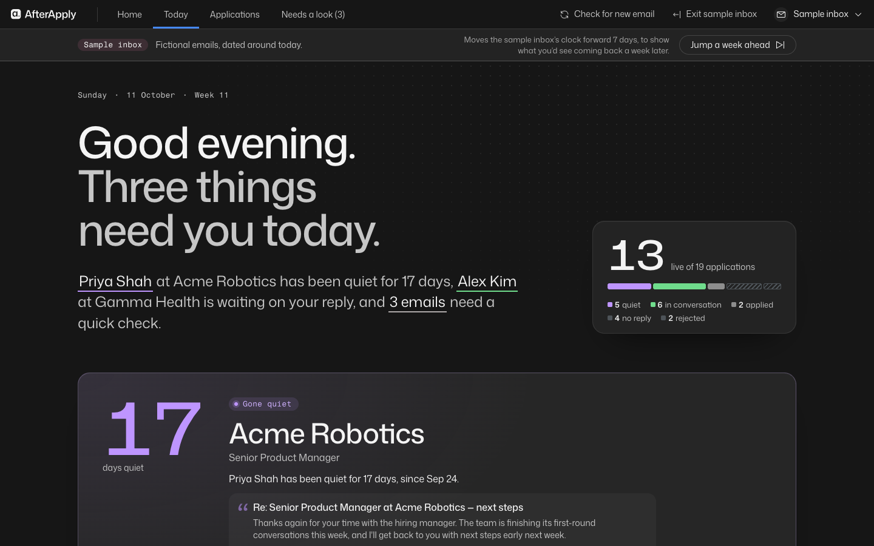Open the 3 emails link

click(x=418, y=302)
